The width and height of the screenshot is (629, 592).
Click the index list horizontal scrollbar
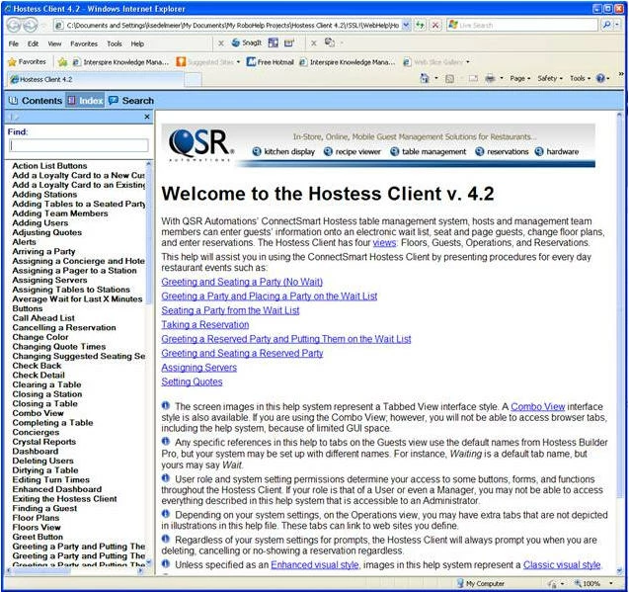75,570
